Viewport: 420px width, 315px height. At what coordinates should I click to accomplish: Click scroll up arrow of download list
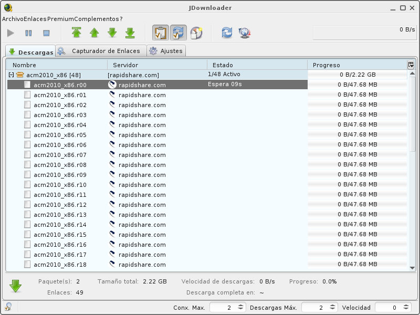tap(412, 73)
